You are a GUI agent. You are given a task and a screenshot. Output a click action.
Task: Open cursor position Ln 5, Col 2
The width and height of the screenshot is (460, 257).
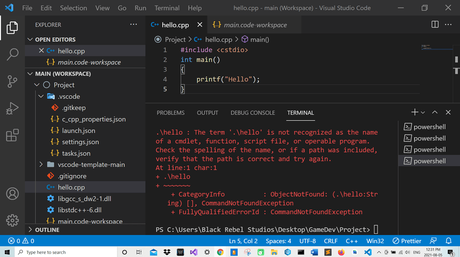point(243,241)
